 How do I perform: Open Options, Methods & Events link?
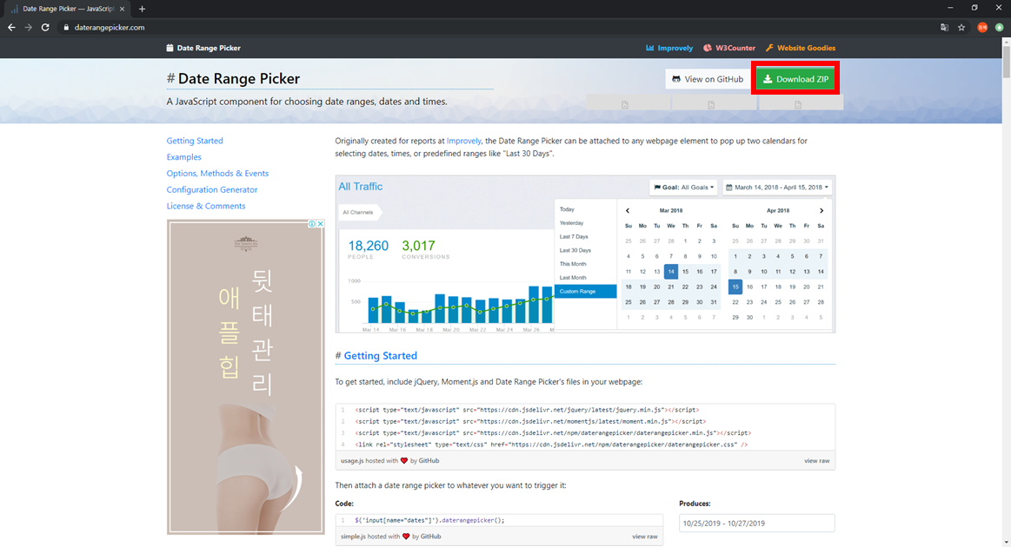pyautogui.click(x=217, y=174)
